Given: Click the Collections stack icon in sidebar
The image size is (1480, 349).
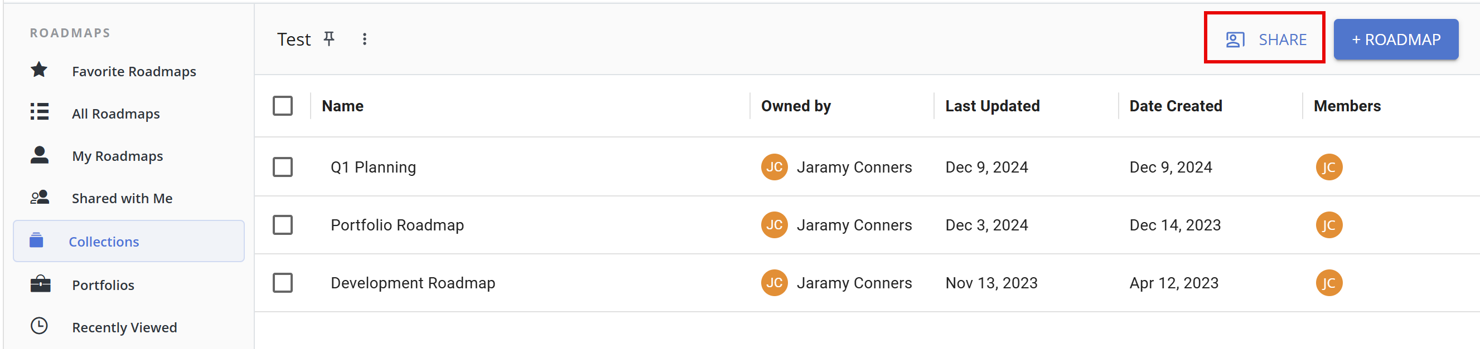Looking at the screenshot, I should tap(36, 240).
